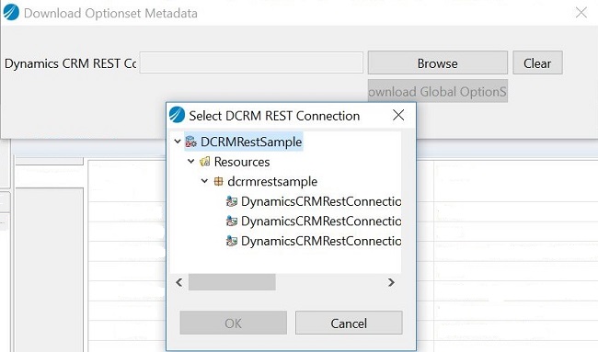Click the logo beside Download Optionset Metadata title

[x=11, y=12]
